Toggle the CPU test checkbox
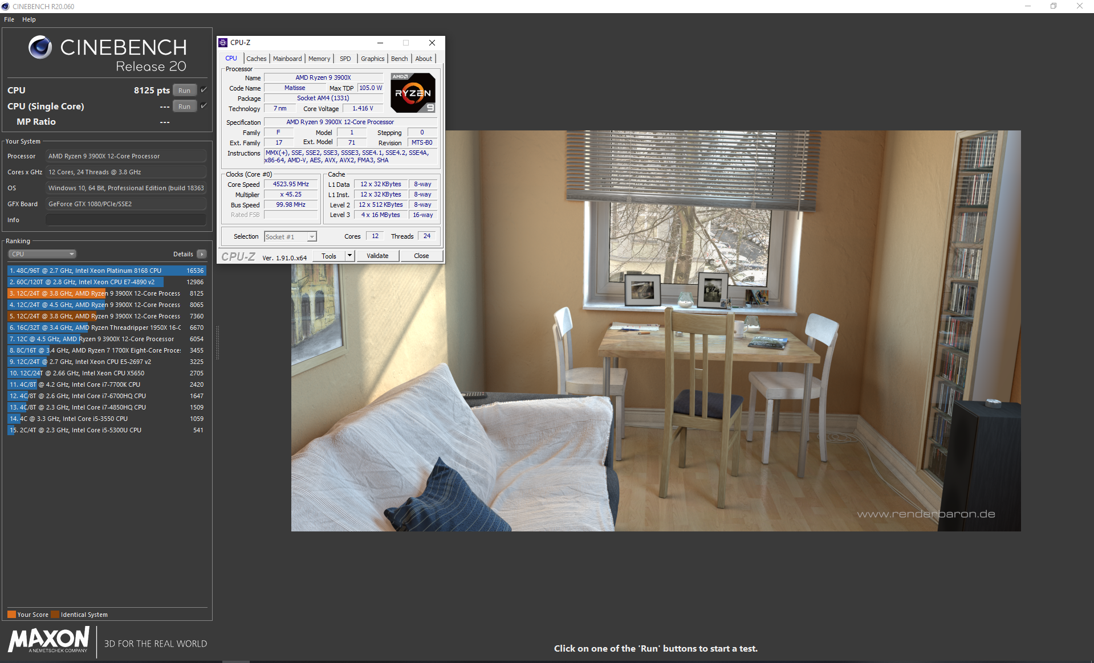 click(x=204, y=90)
